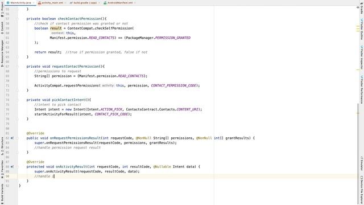Screen dimensions: 364x205
Task: Open the Flutter Inspector panel
Action: point(362,58)
